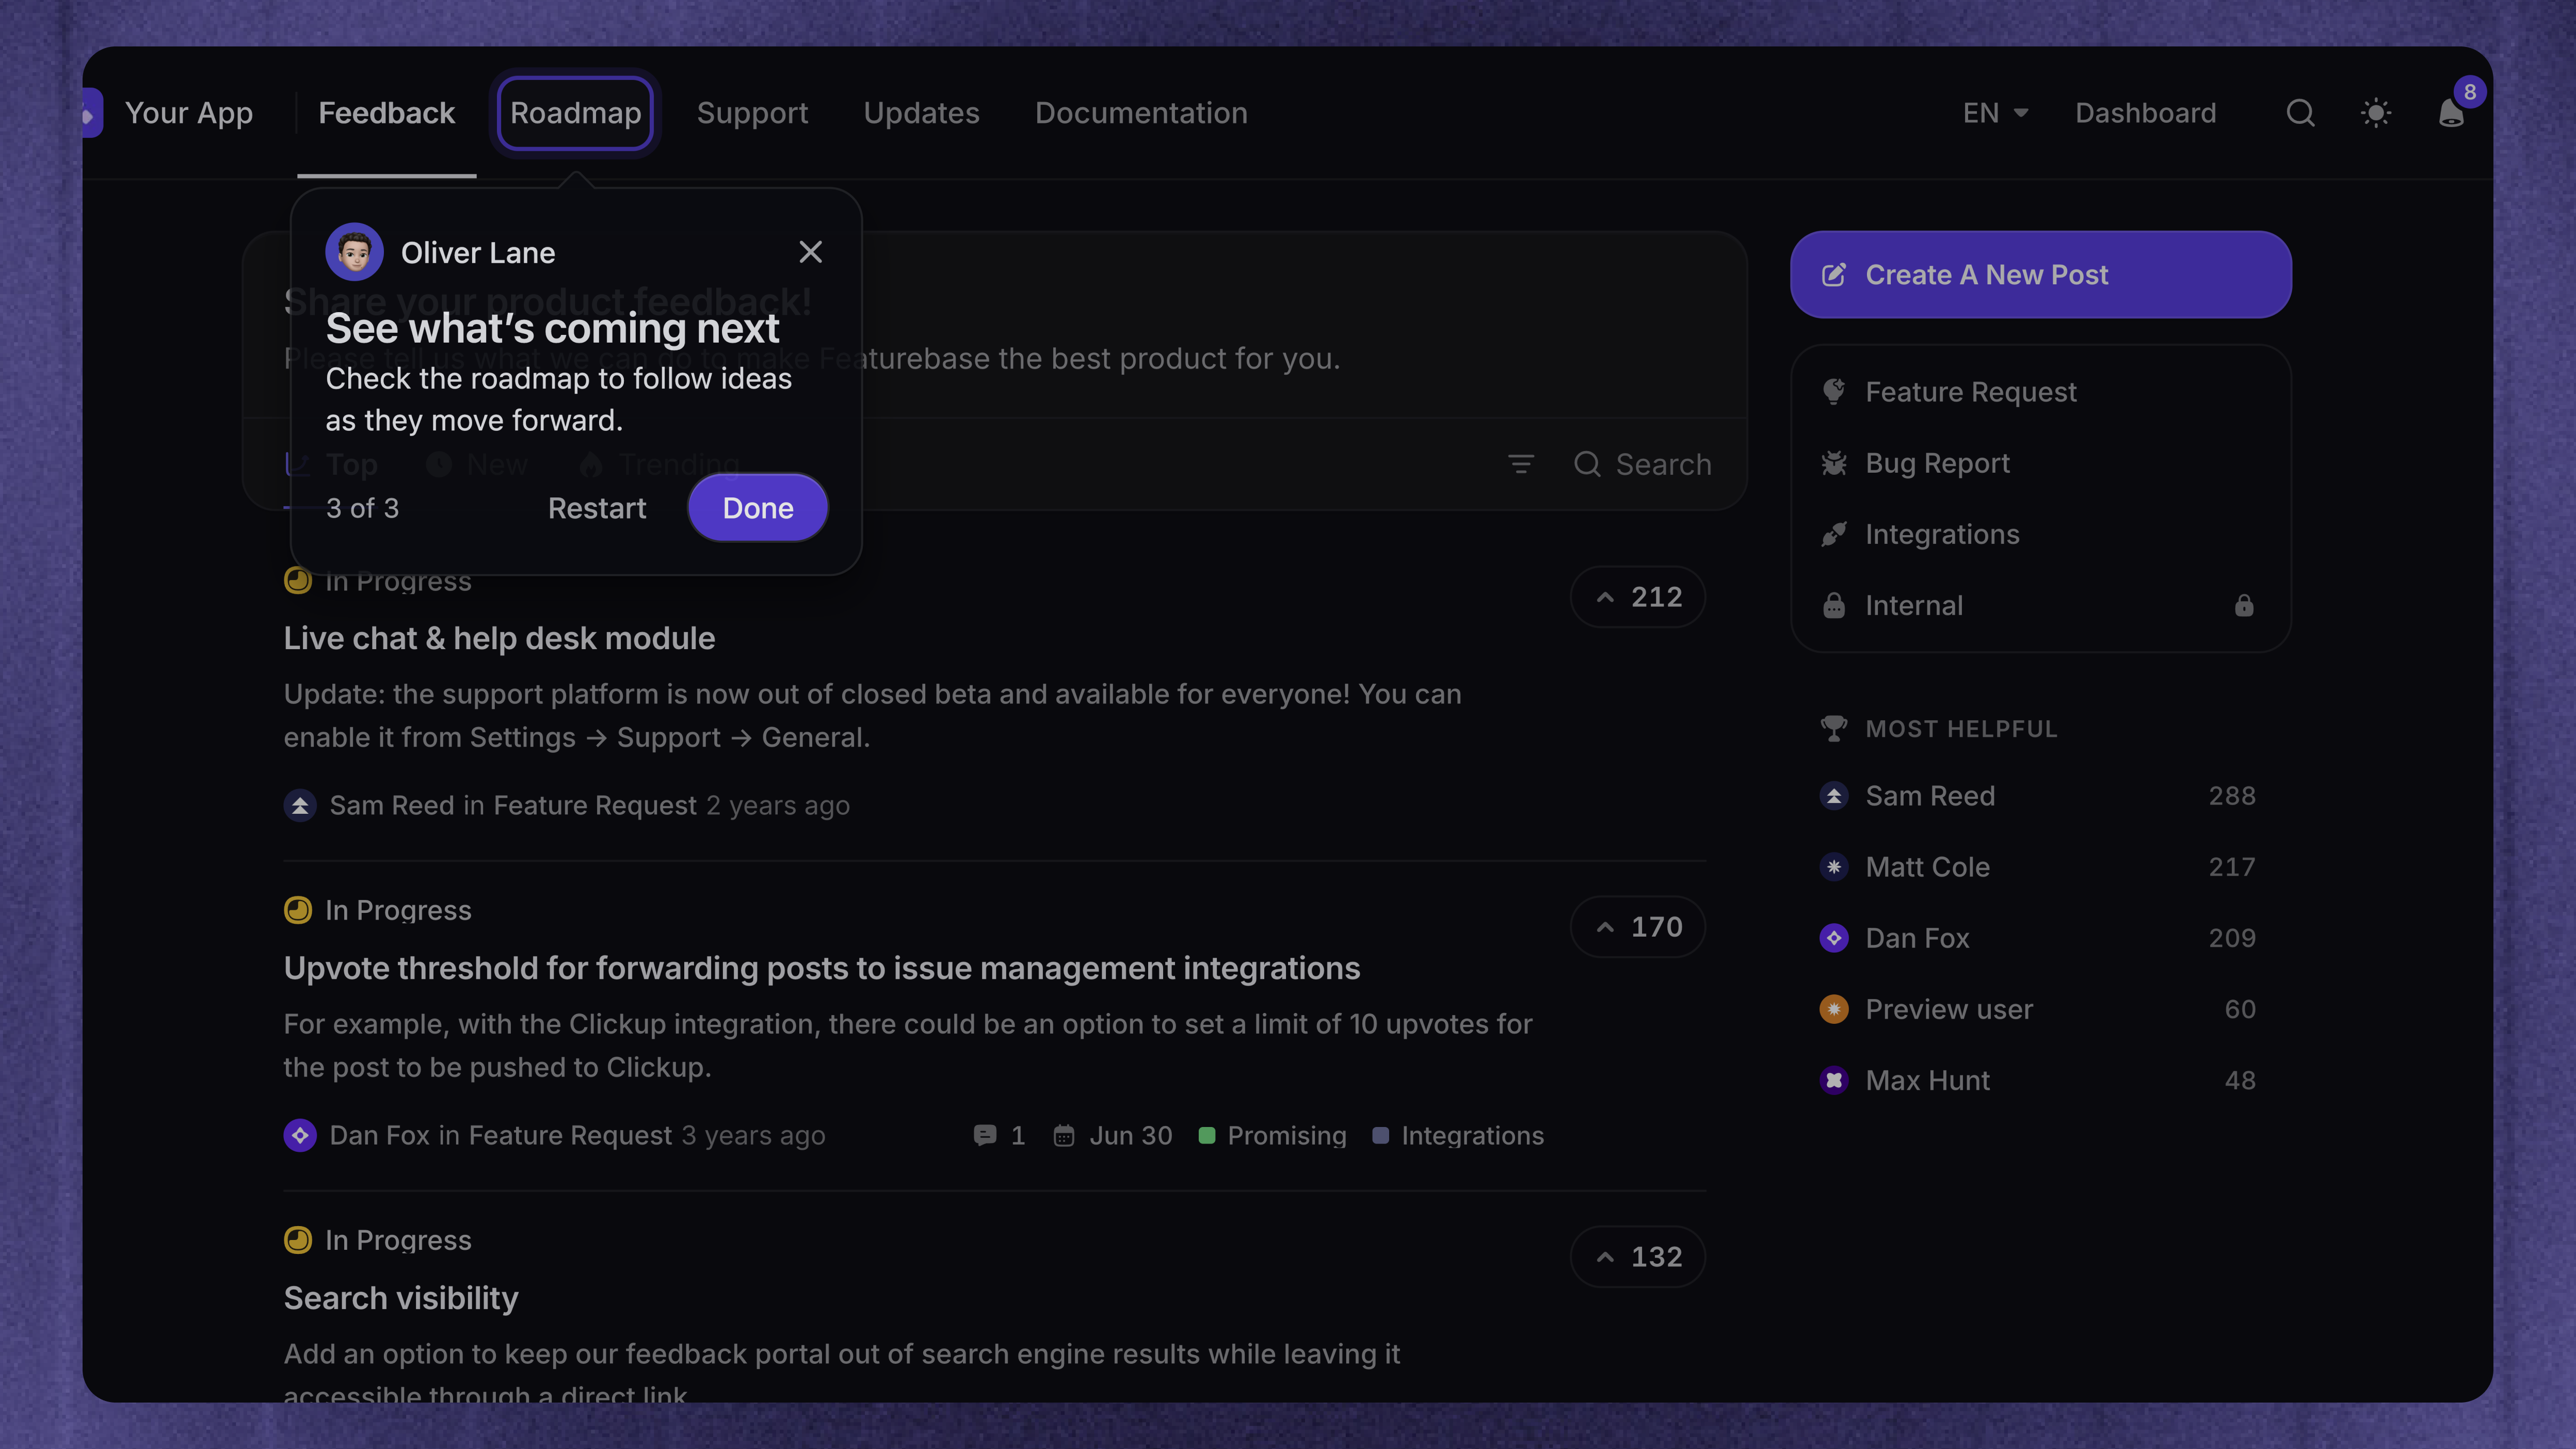Image resolution: width=2576 pixels, height=1449 pixels.
Task: Click the Search field in posts toolbar
Action: pyautogui.click(x=1642, y=464)
